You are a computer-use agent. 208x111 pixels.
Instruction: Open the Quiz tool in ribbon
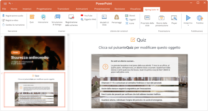(x=32, y=19)
